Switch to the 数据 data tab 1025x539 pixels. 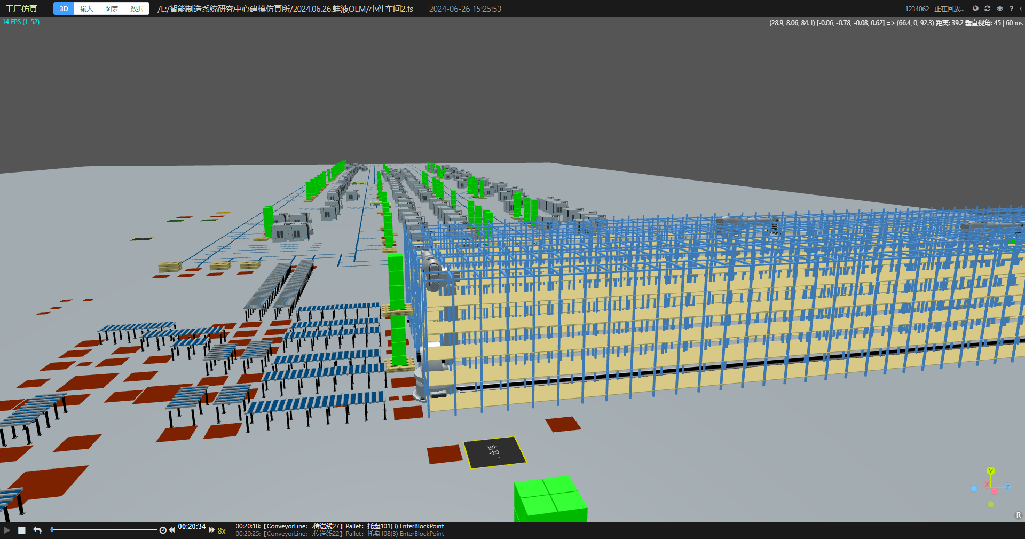coord(137,9)
